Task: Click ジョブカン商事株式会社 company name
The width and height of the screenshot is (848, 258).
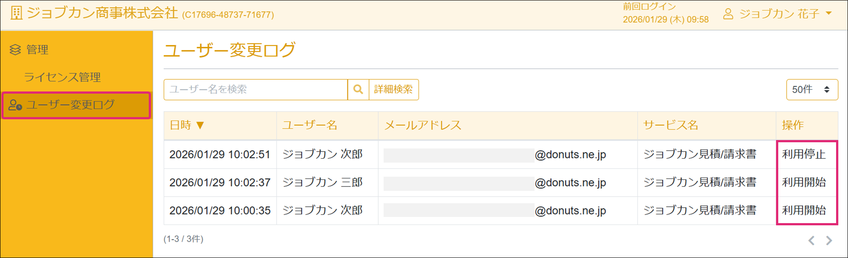Action: coord(102,13)
